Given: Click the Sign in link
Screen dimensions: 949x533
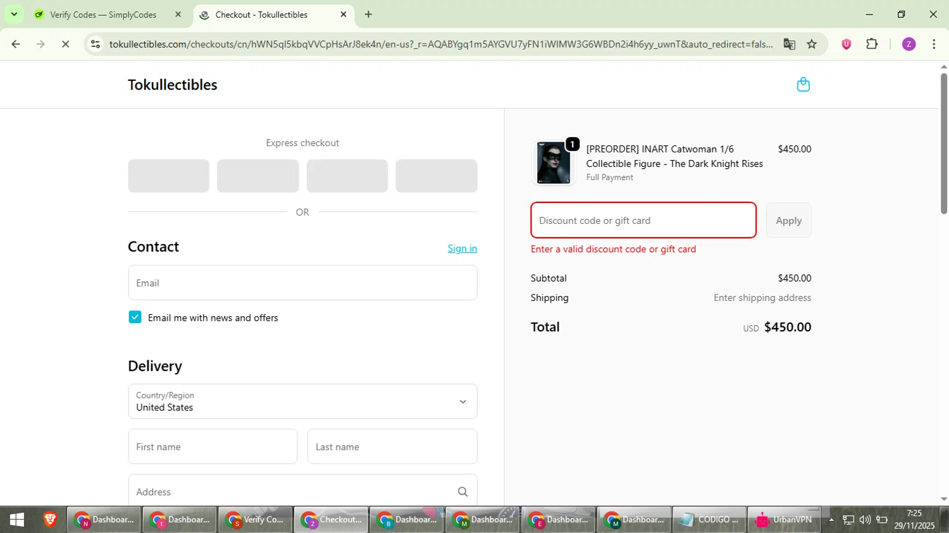Looking at the screenshot, I should tap(462, 248).
